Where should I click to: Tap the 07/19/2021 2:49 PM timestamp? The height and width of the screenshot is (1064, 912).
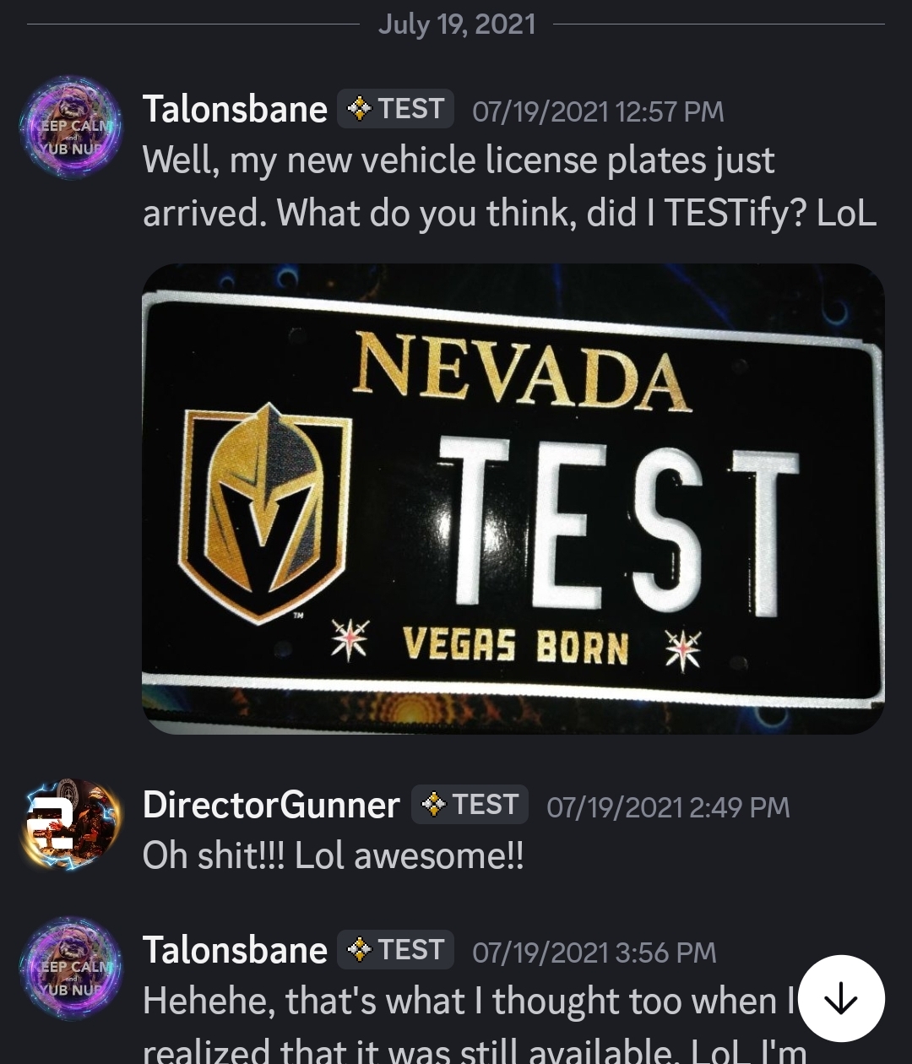coord(668,807)
